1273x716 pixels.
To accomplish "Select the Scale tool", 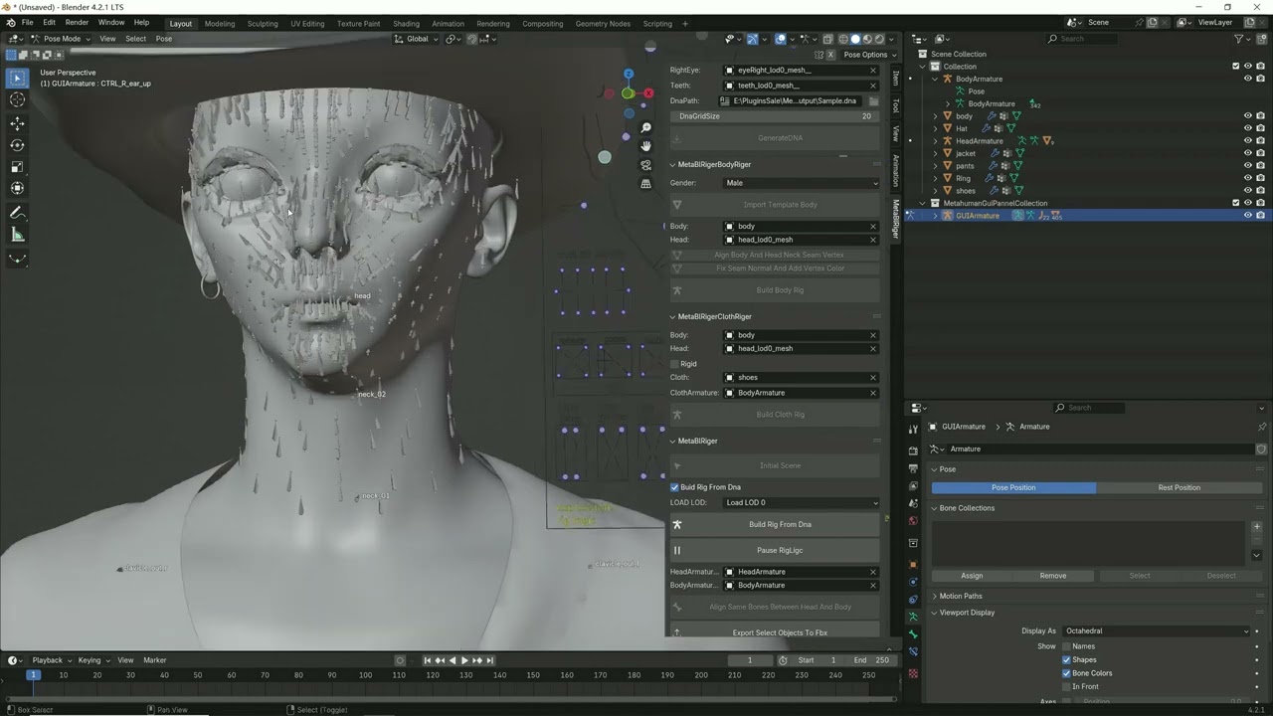I will tap(17, 167).
